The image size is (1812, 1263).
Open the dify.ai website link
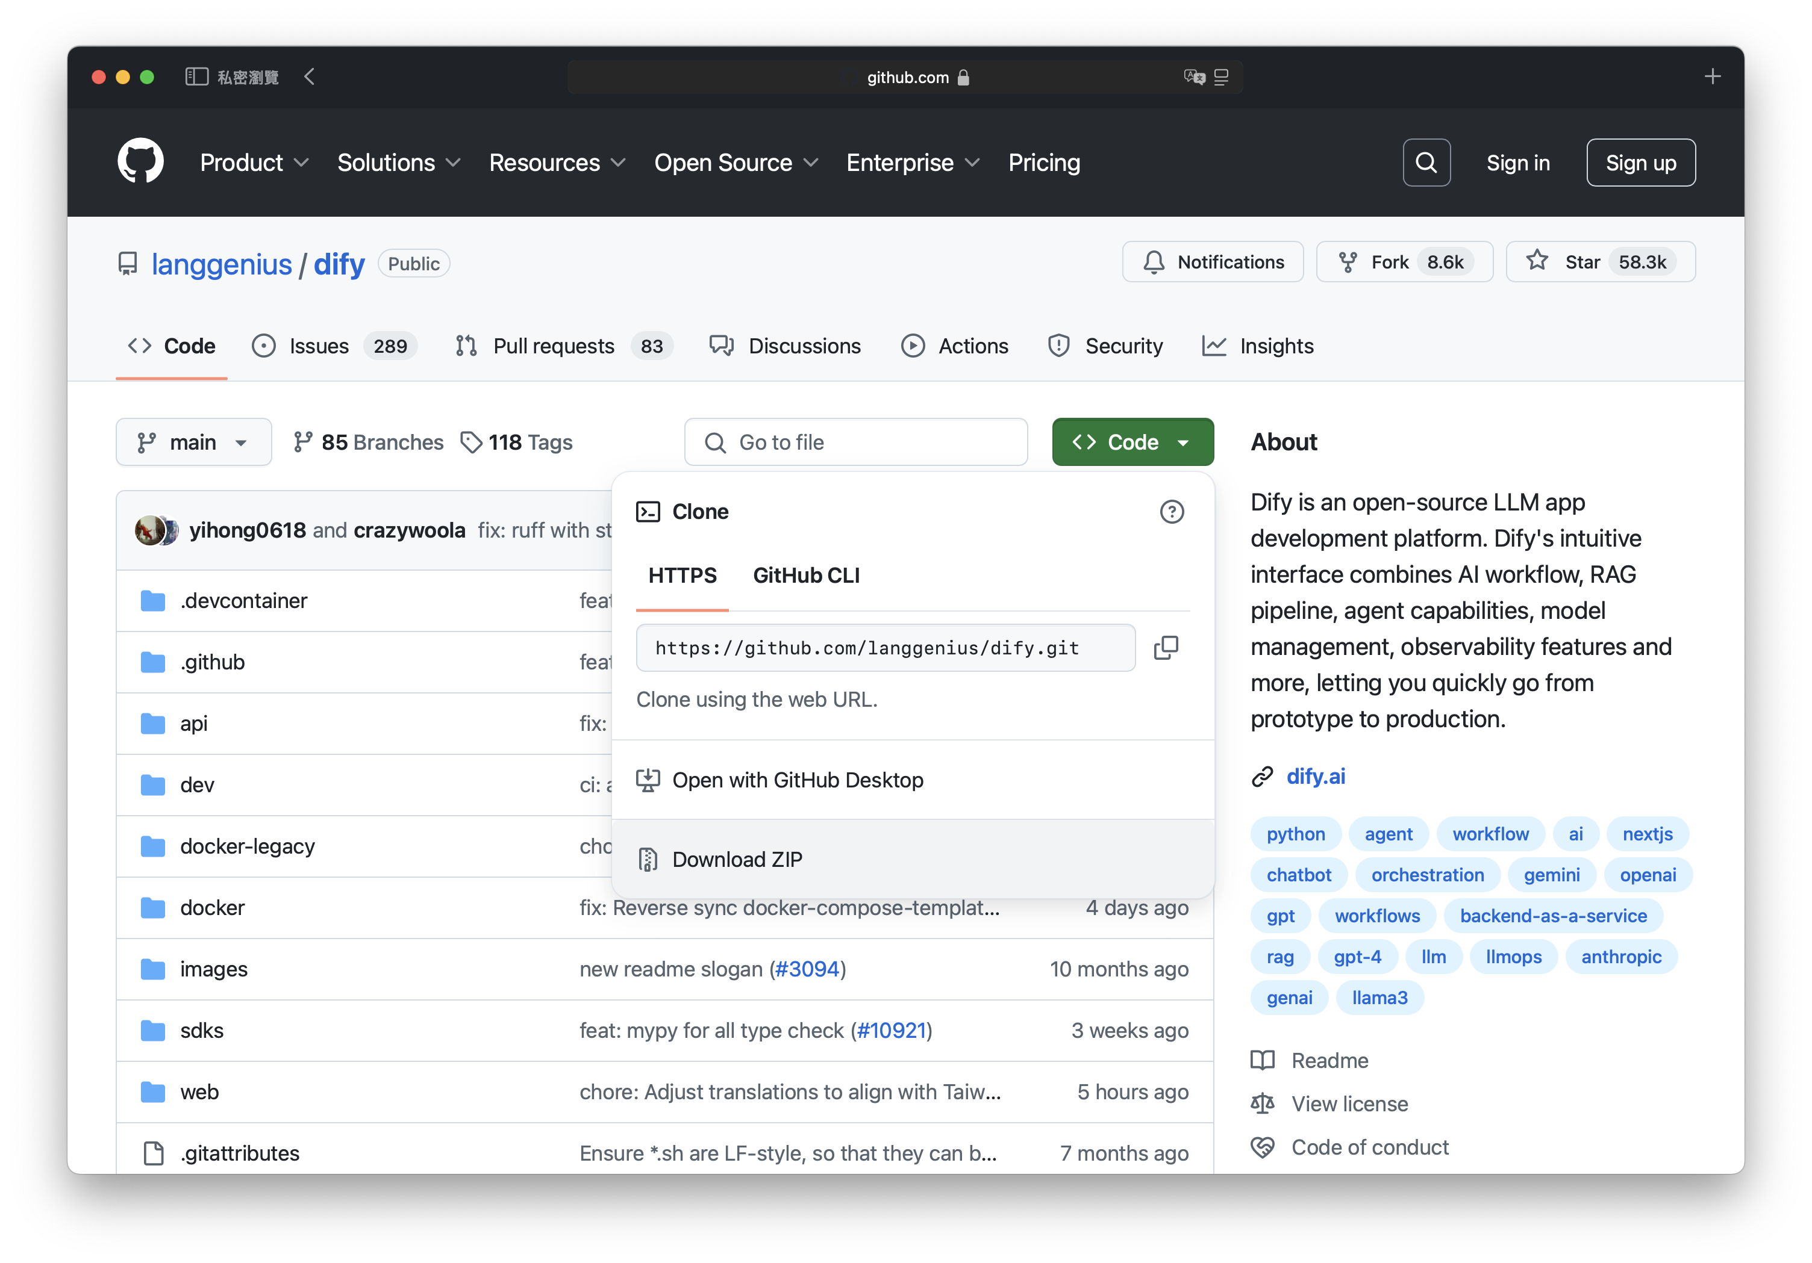[x=1315, y=776]
